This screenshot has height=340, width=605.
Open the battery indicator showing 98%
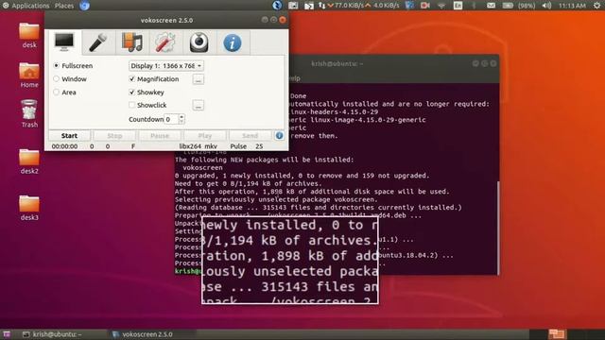[x=519, y=6]
